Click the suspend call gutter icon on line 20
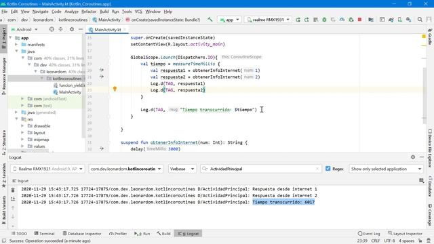 (x=102, y=70)
